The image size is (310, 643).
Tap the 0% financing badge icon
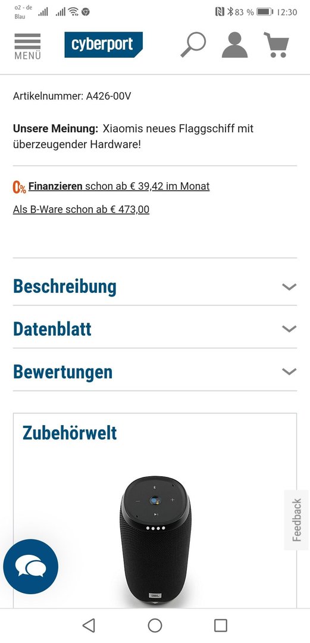[x=19, y=187]
